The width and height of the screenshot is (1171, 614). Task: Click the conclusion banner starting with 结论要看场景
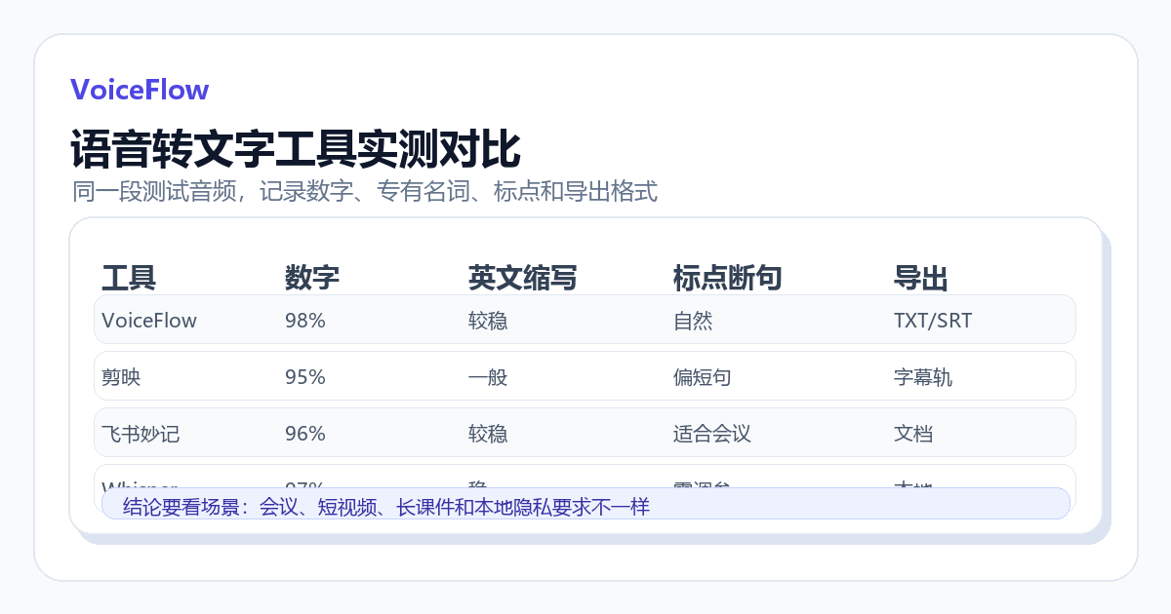[585, 504]
